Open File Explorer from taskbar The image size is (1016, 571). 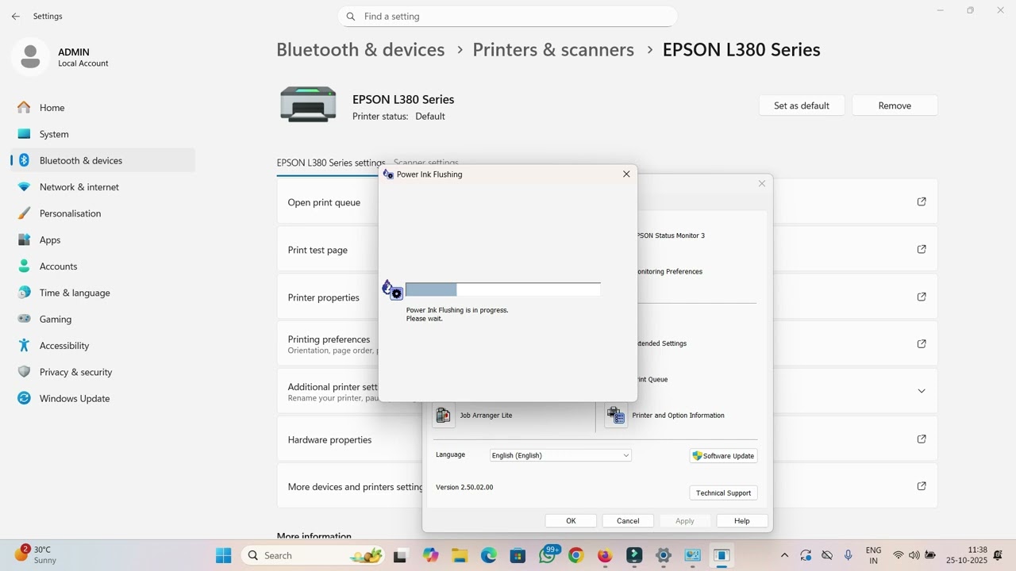[460, 555]
